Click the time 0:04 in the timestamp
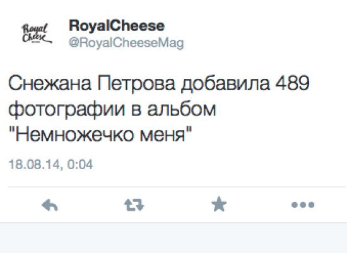 80,165
